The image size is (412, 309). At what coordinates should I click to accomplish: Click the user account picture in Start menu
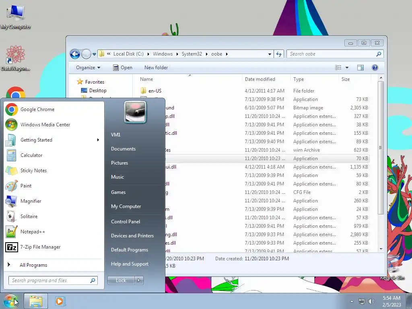point(135,112)
